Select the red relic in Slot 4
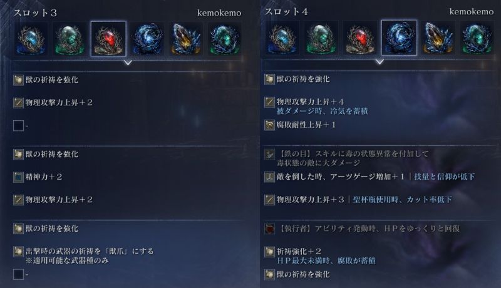This screenshot has height=288, width=501. (361, 38)
